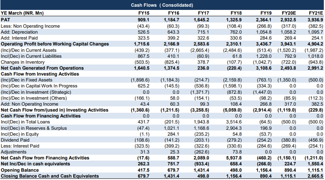Select the FY15 column header

tap(143, 13)
